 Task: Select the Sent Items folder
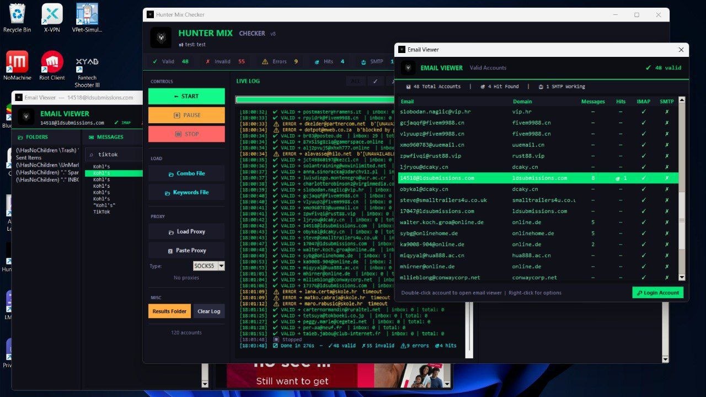tap(29, 158)
